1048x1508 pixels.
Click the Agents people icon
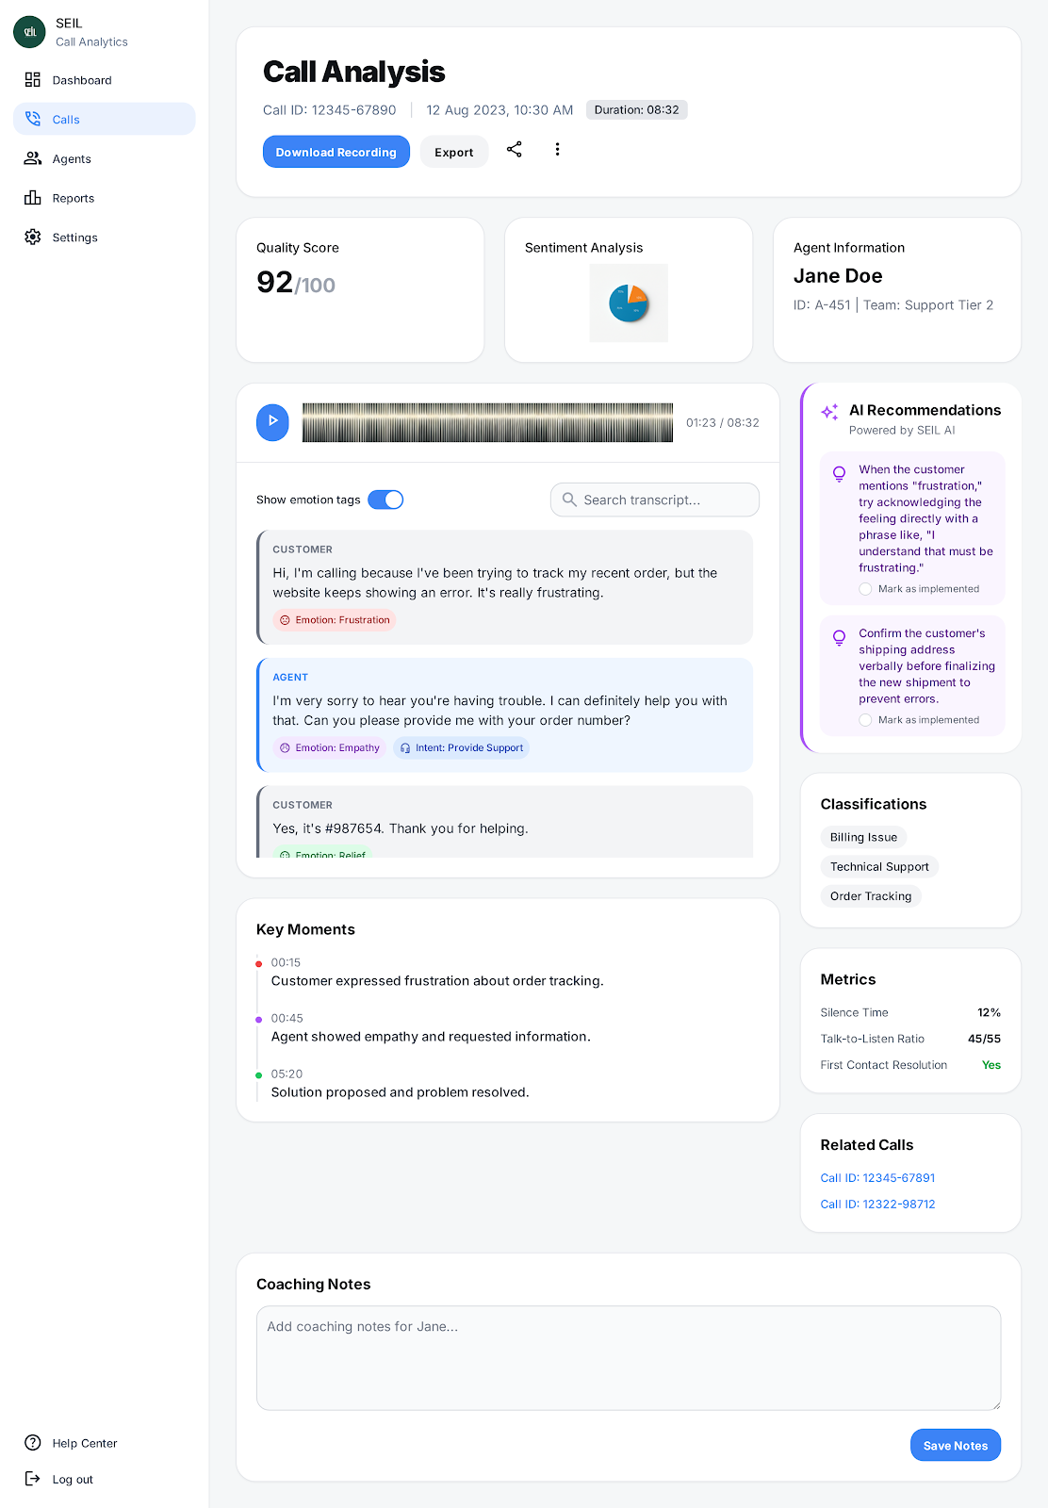coord(33,158)
